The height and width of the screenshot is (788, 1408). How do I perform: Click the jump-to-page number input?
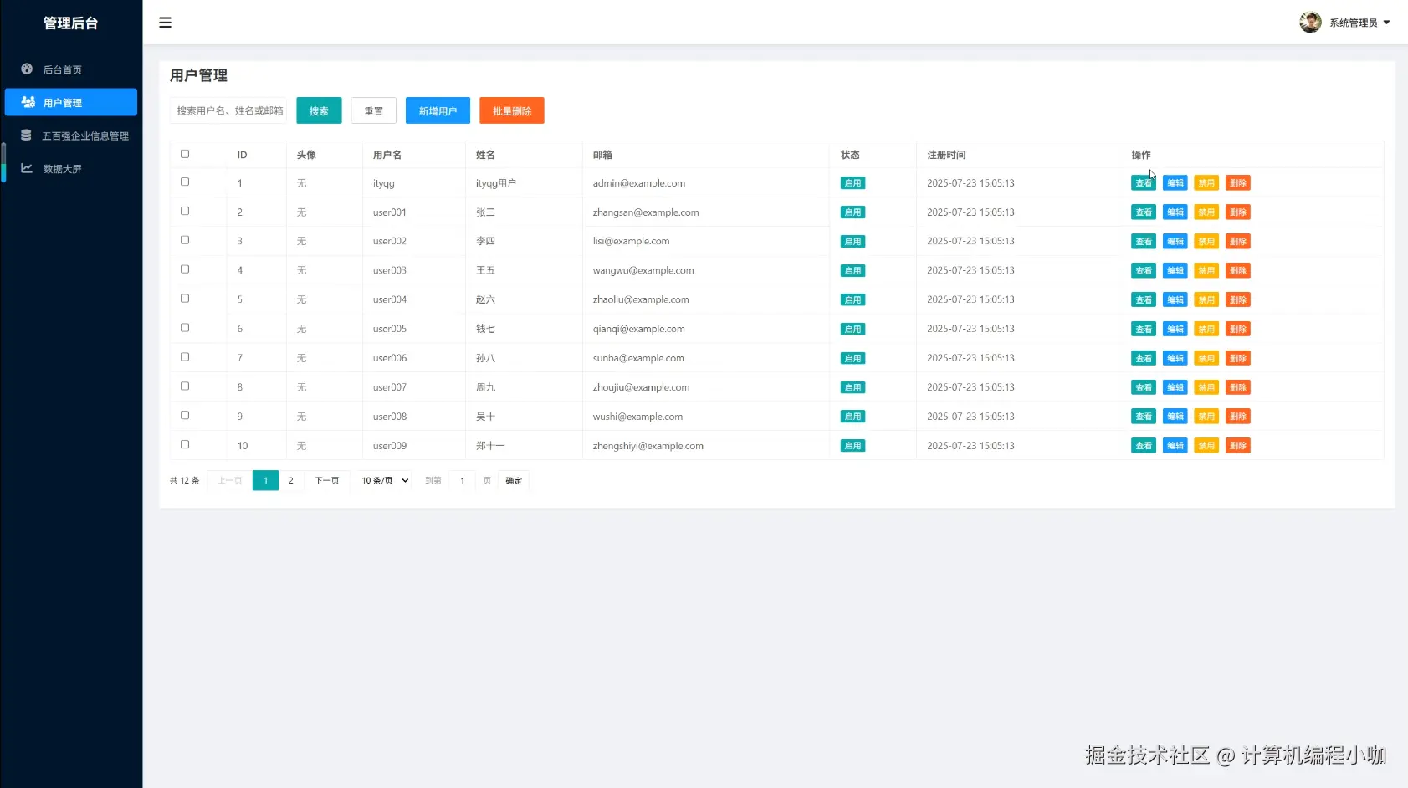[x=462, y=480]
